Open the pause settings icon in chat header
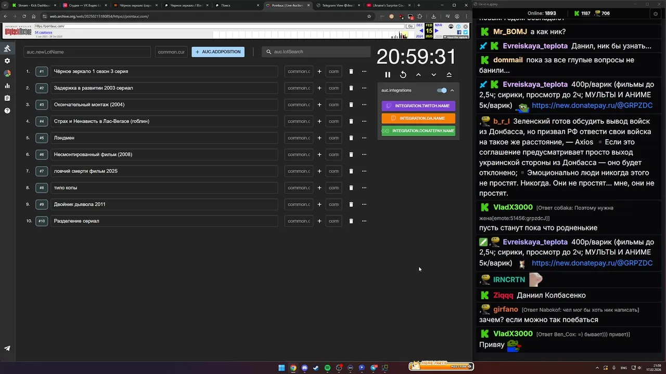666x374 pixels. click(x=655, y=14)
